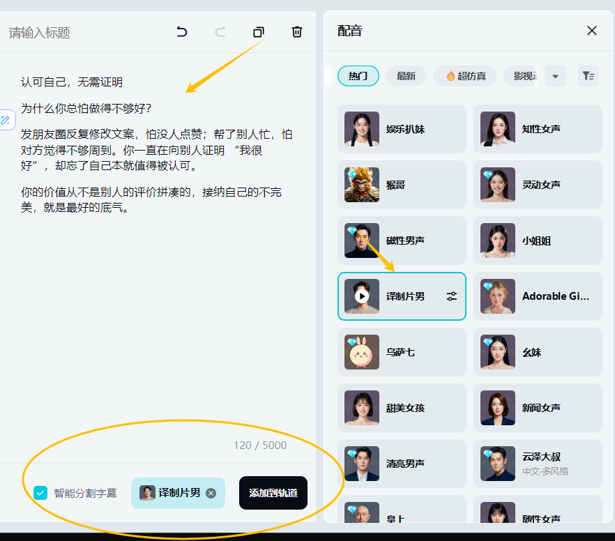Expand more voice category tabs dropdown
This screenshot has height=541, width=615.
pos(555,76)
